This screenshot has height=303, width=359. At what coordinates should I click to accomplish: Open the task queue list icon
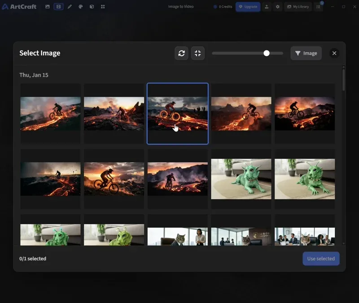(318, 7)
